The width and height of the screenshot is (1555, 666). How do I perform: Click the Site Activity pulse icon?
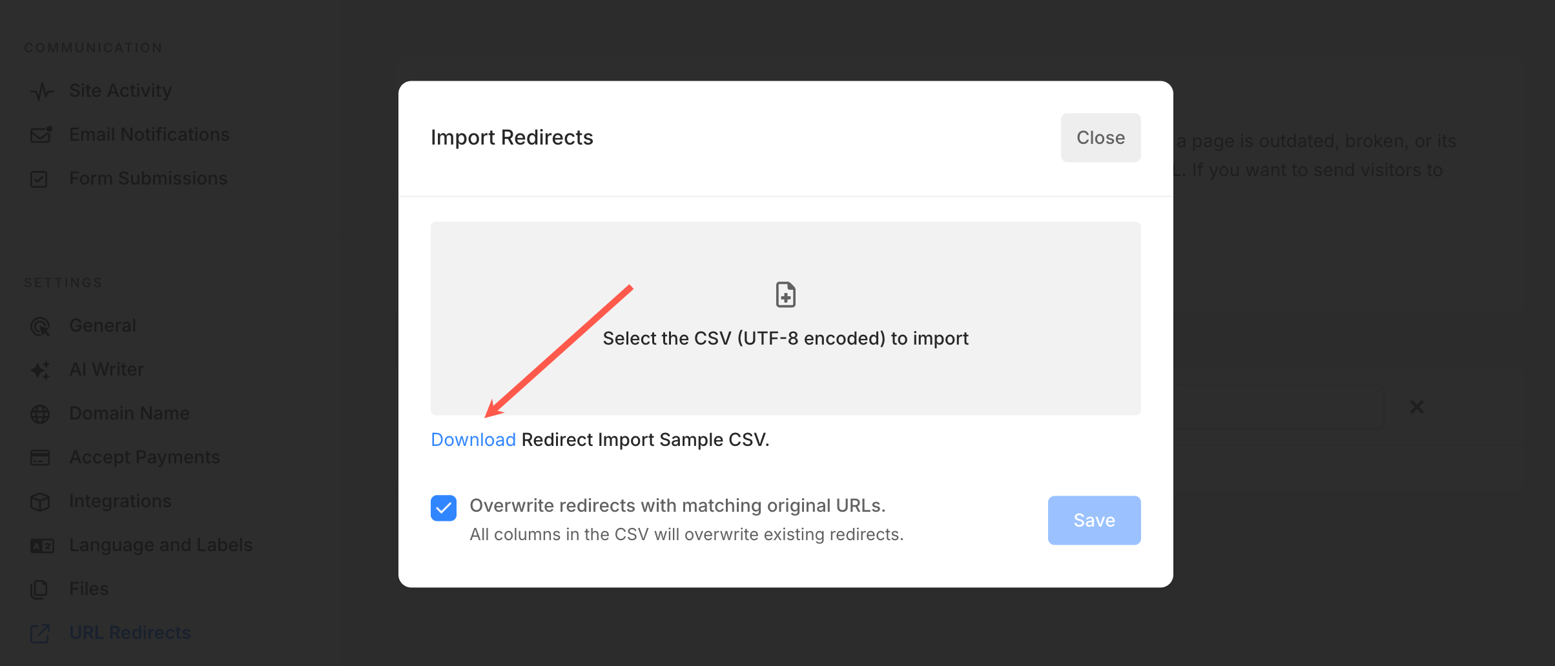pos(41,91)
